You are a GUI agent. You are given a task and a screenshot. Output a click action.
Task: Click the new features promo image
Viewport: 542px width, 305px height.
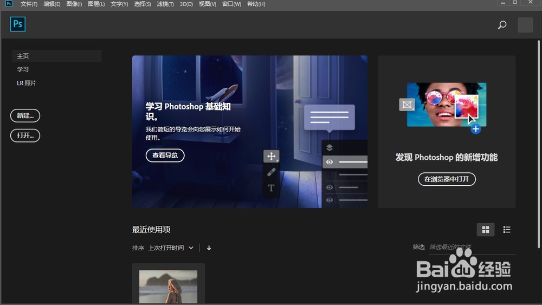446,105
